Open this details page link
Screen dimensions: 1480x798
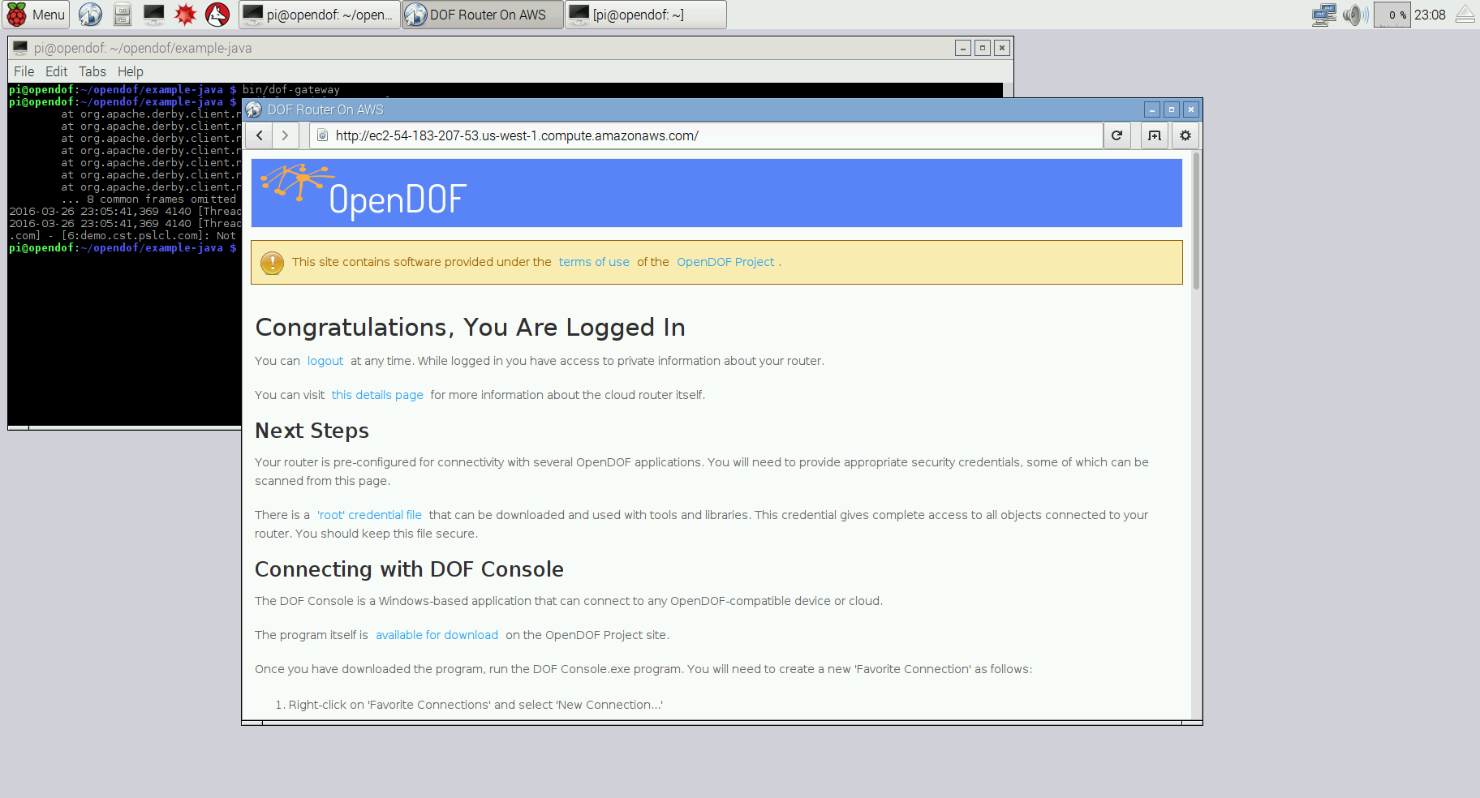pyautogui.click(x=377, y=395)
